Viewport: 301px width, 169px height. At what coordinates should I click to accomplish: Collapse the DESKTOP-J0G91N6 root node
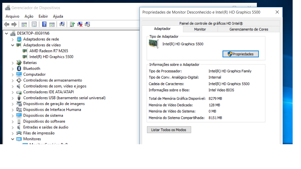tap(7, 34)
